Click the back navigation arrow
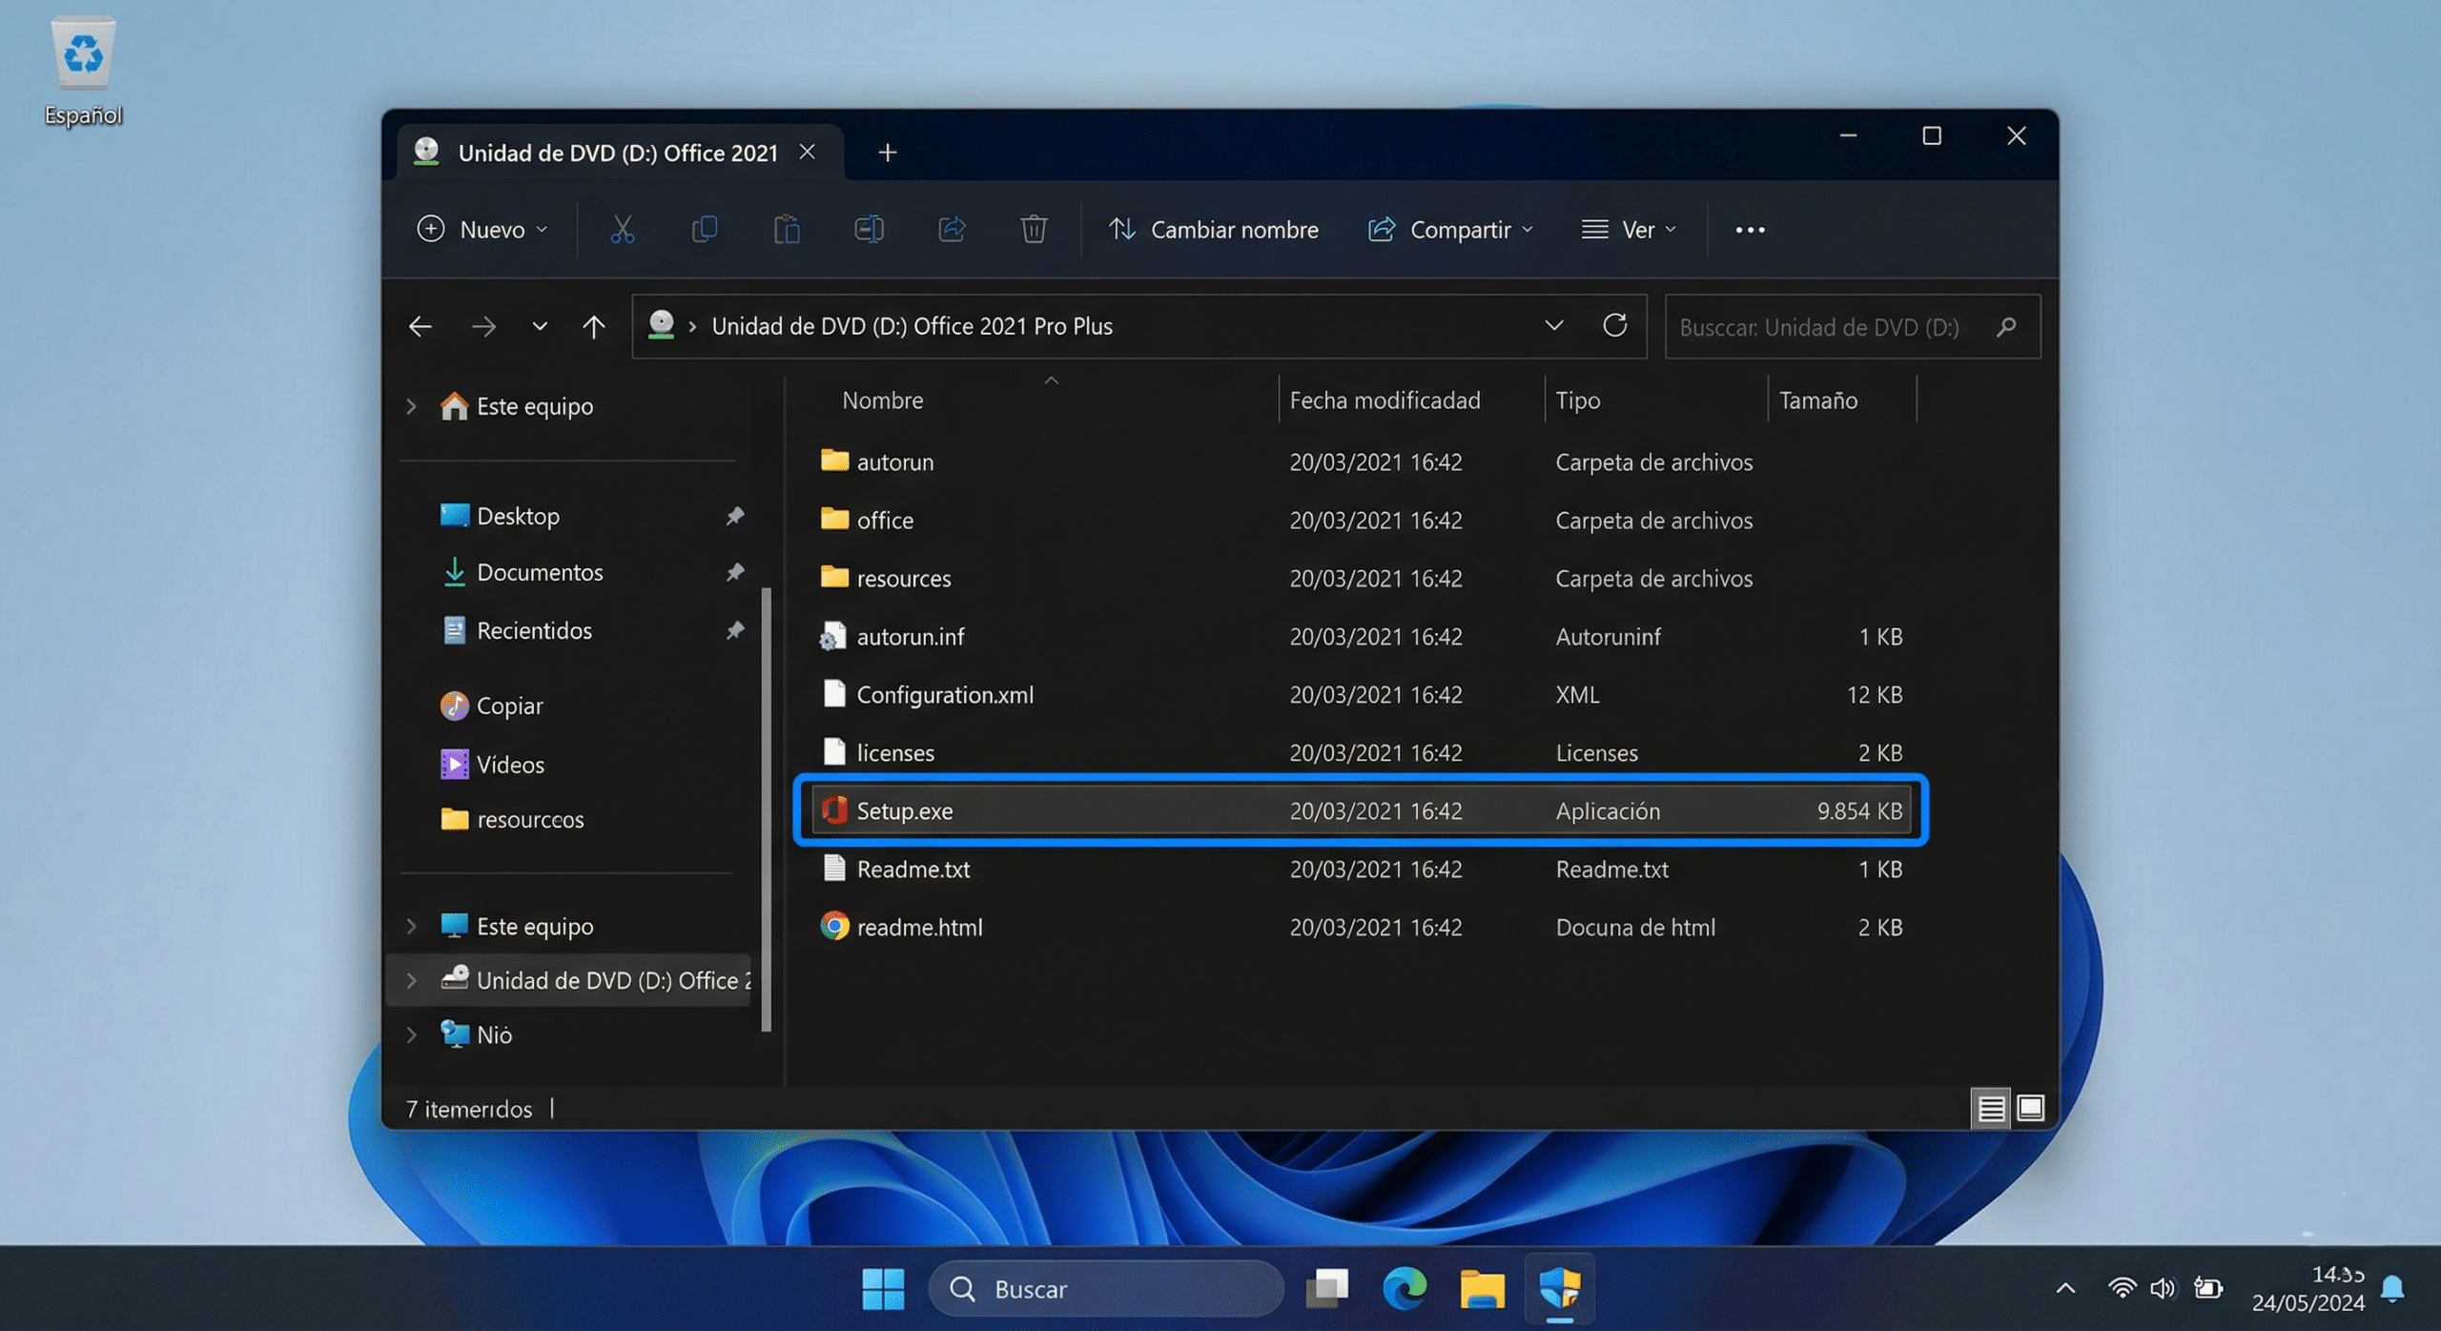2441x1331 pixels. tap(420, 325)
